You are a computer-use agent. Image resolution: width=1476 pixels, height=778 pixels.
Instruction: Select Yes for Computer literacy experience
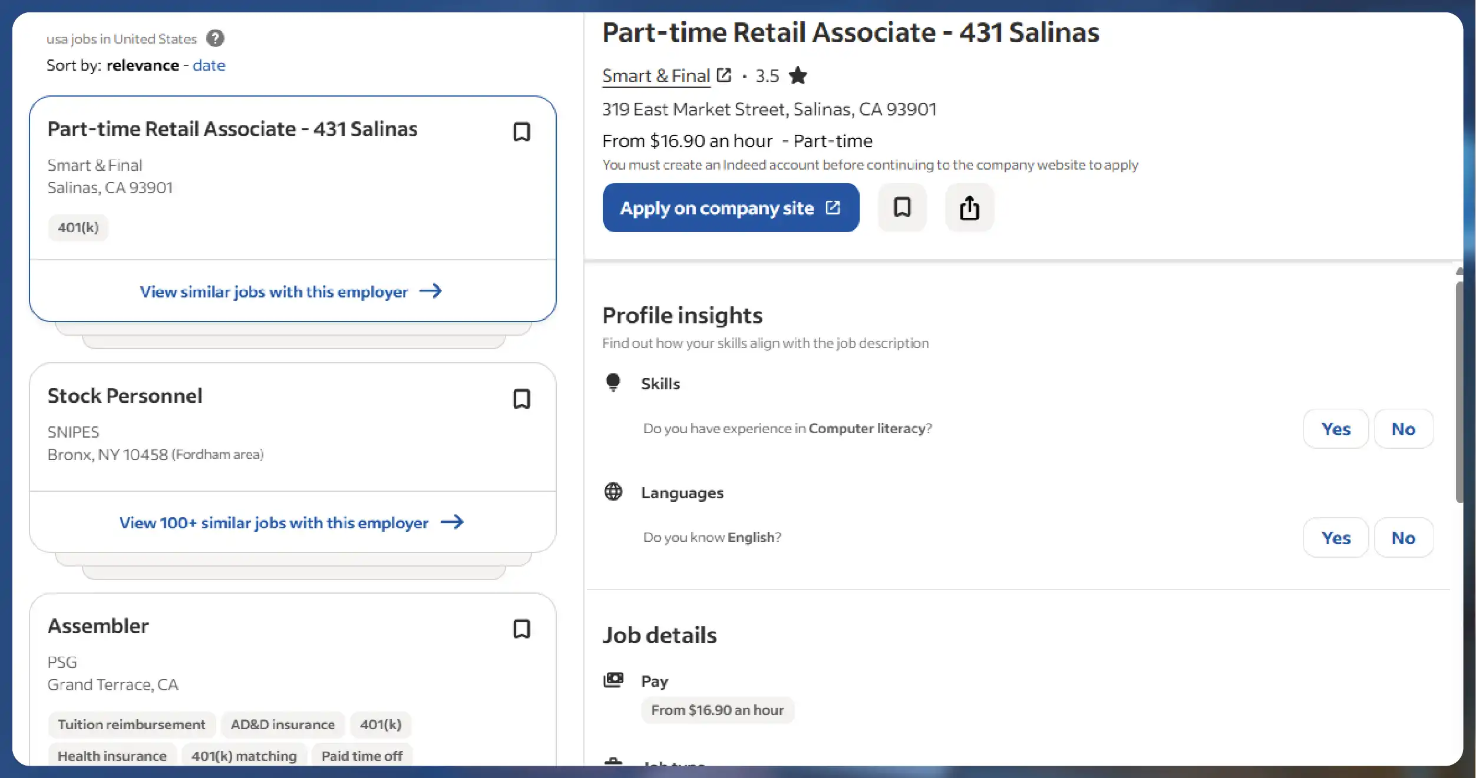click(1335, 429)
